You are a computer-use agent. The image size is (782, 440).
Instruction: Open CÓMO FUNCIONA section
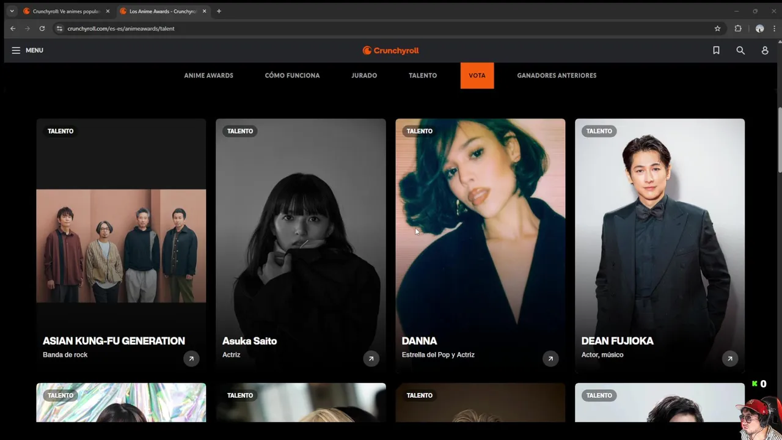point(292,75)
